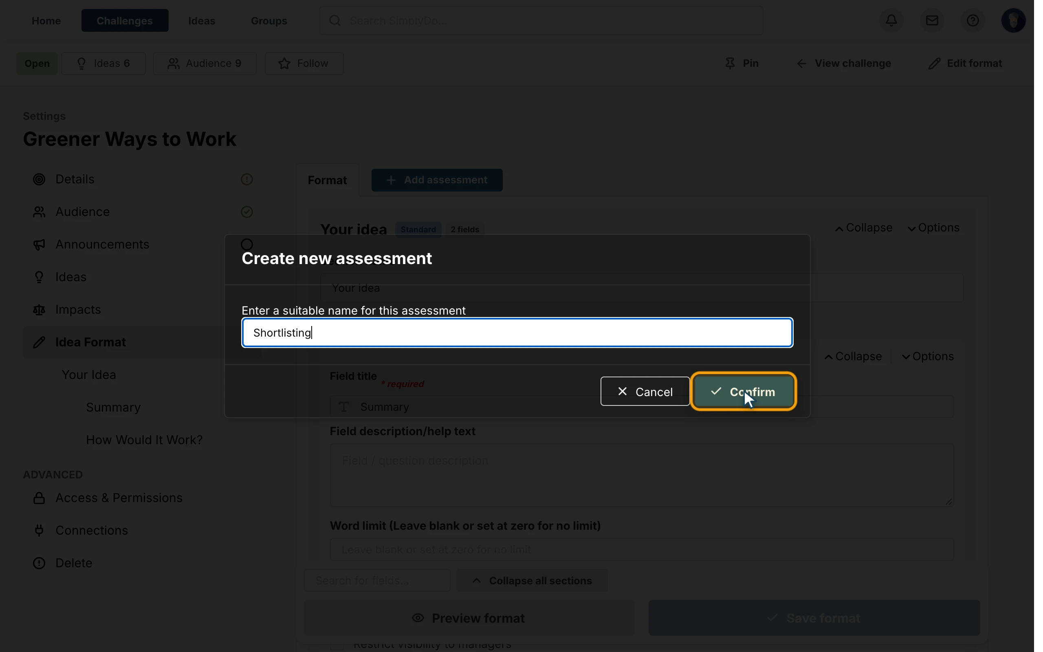The width and height of the screenshot is (1043, 652).
Task: Confirm the new Shortlisting assessment
Action: click(743, 392)
